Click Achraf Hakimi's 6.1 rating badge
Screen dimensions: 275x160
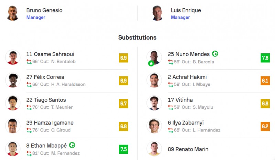point(265,81)
